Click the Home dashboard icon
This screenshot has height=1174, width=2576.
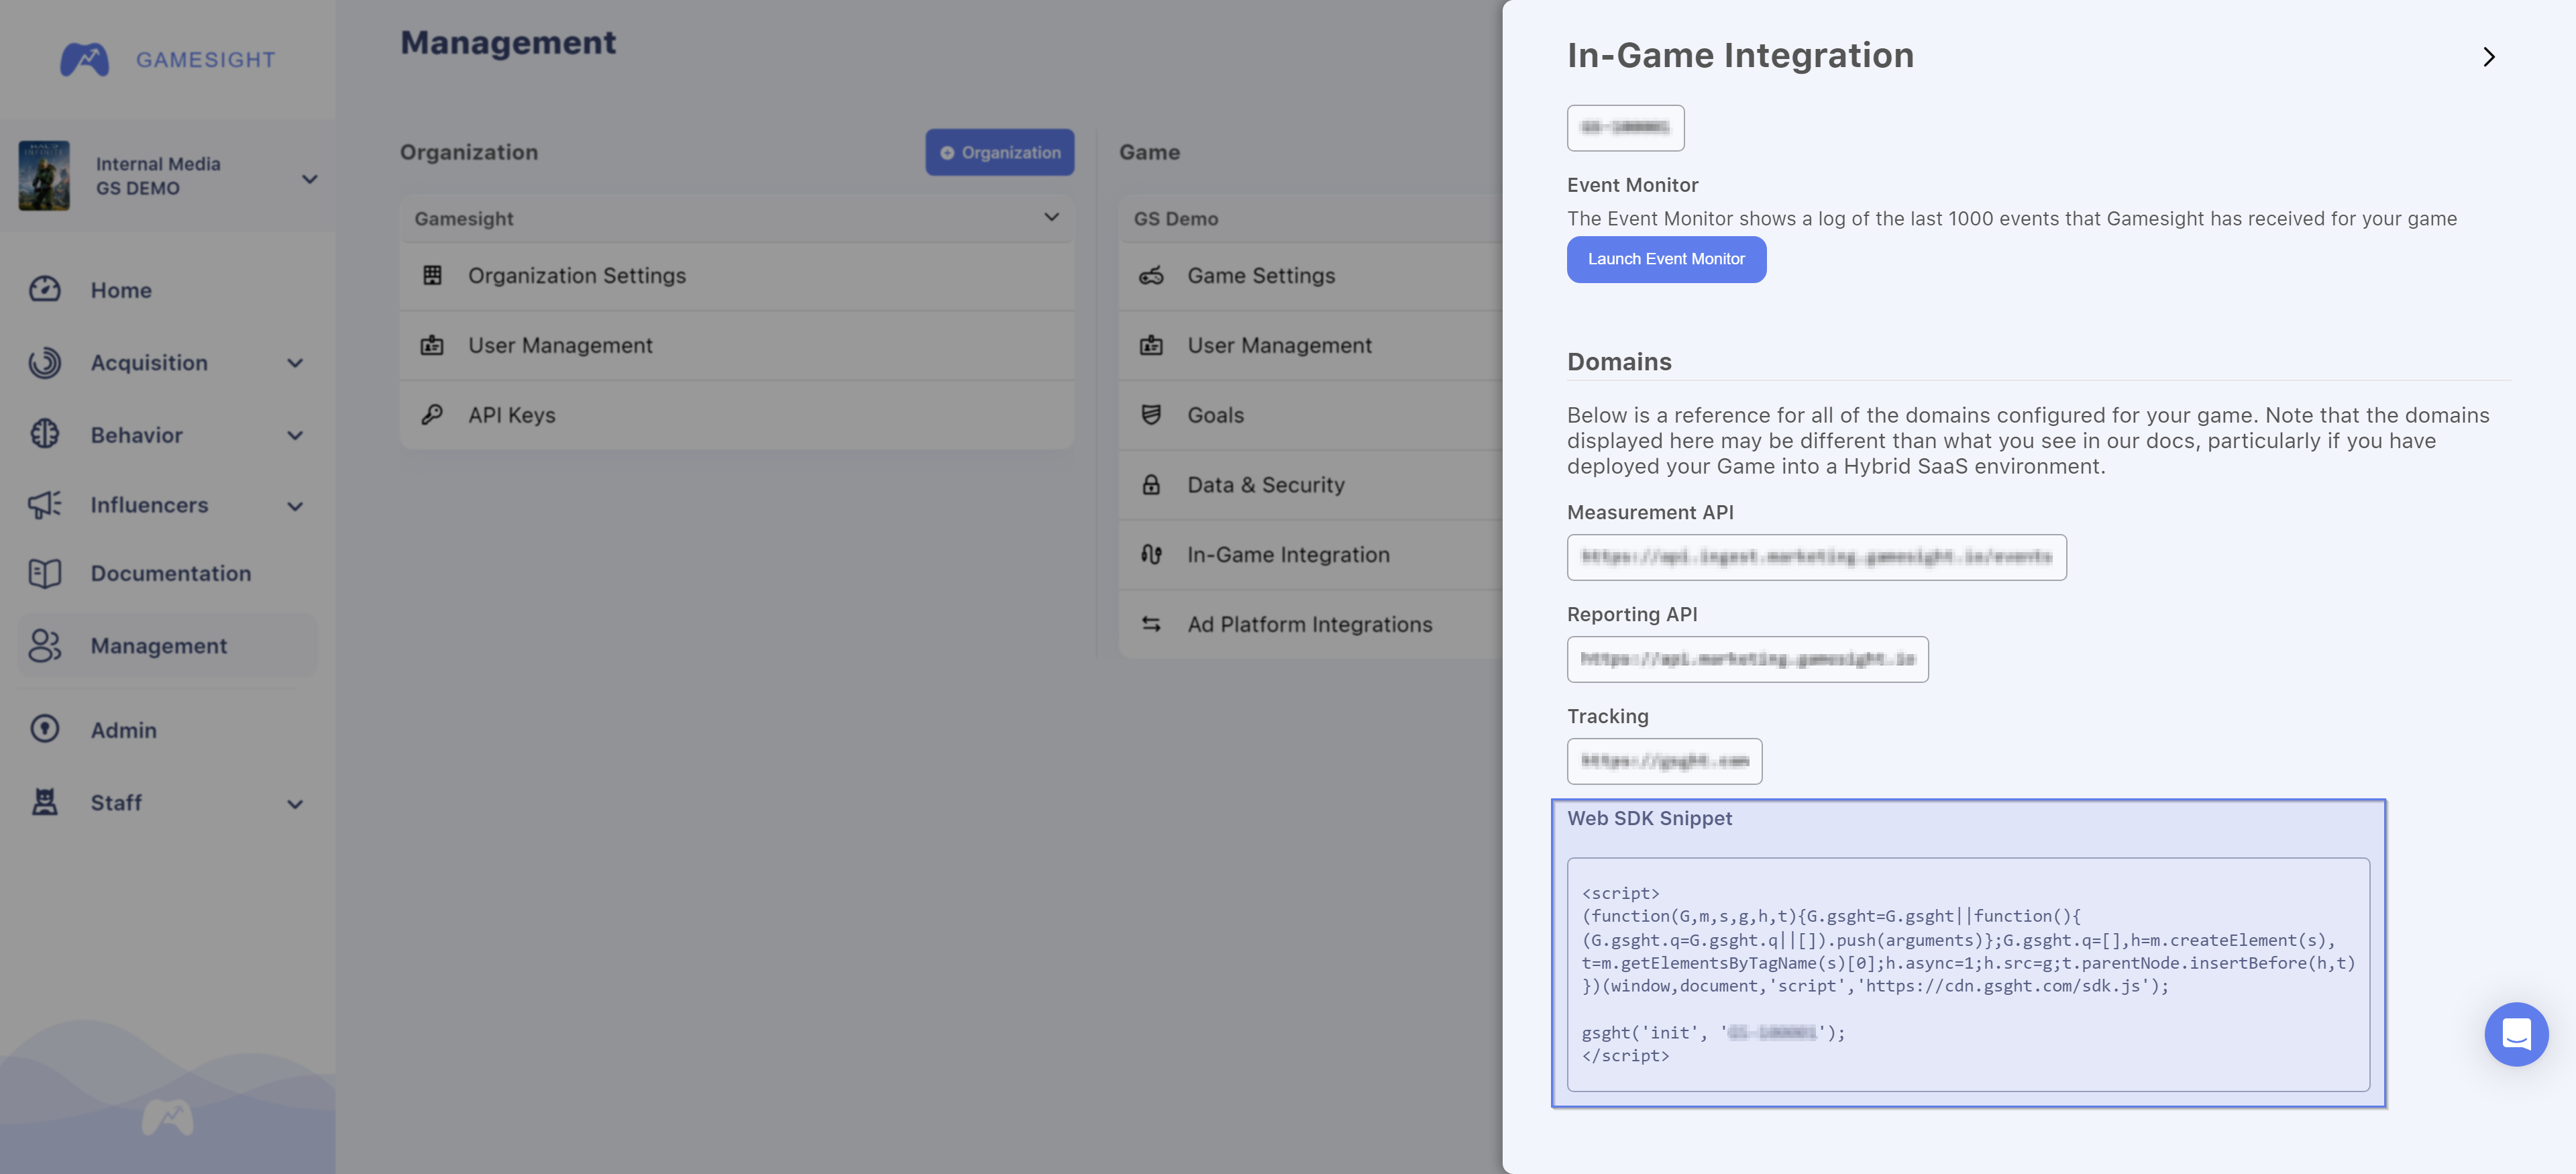(x=44, y=289)
